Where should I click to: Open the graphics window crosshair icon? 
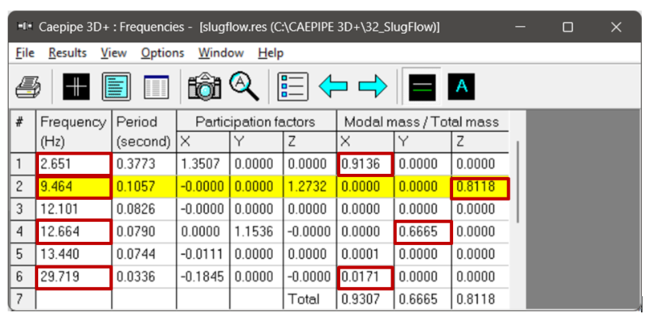pyautogui.click(x=76, y=87)
